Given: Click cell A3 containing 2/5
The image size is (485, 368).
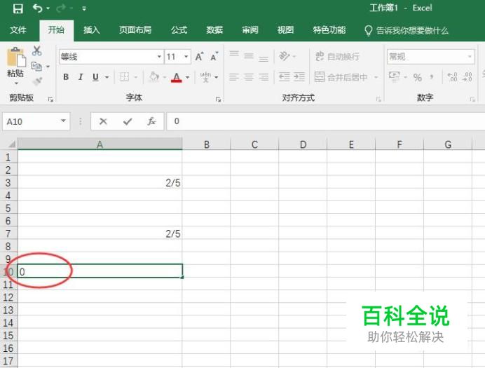Looking at the screenshot, I should [100, 183].
